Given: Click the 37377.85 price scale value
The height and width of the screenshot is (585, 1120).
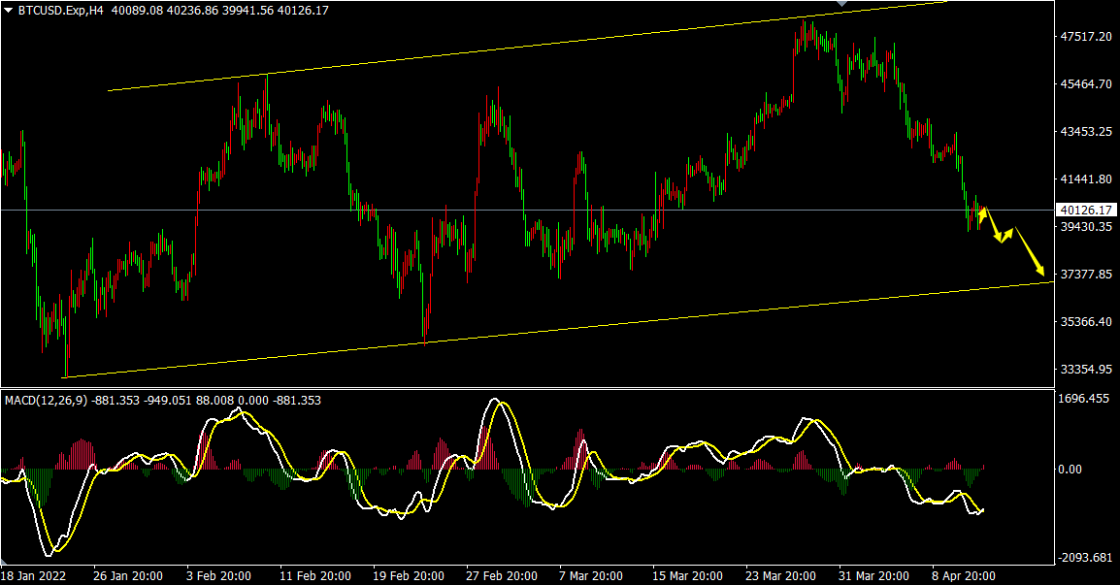Looking at the screenshot, I should tap(1086, 275).
